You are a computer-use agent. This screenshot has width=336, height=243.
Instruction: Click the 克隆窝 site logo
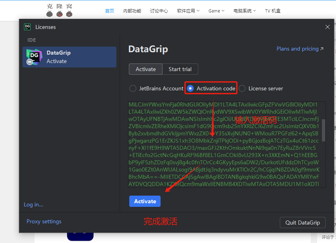(x=59, y=10)
